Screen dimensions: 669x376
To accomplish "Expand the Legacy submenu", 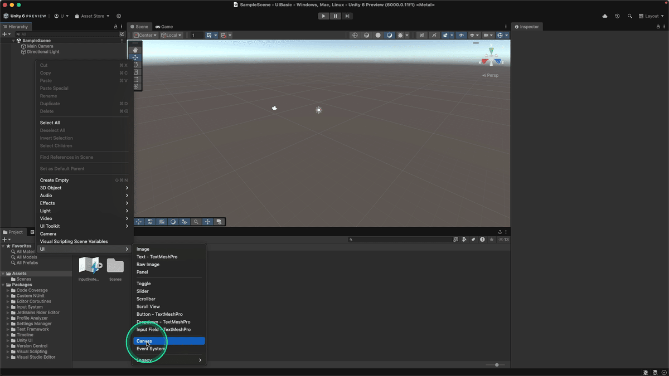I will point(169,360).
